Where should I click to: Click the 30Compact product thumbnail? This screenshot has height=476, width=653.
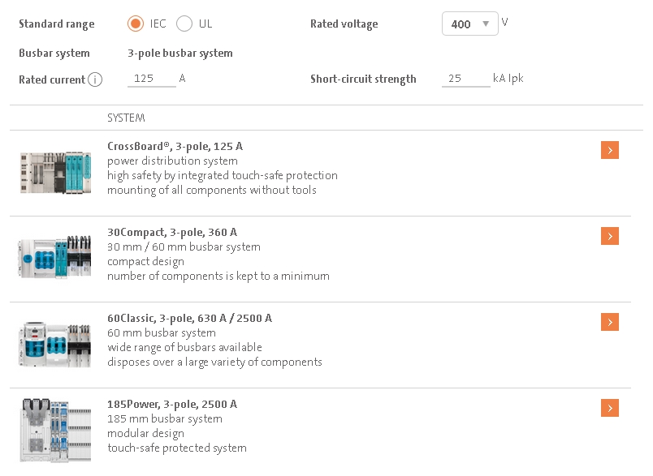click(x=54, y=256)
